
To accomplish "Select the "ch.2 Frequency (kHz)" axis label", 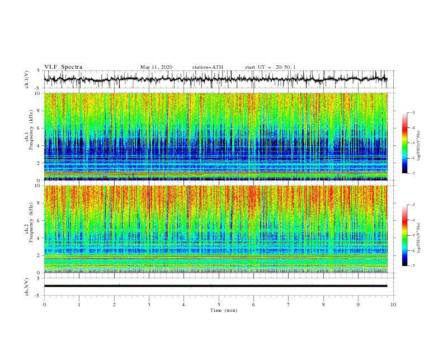I will coord(29,222).
